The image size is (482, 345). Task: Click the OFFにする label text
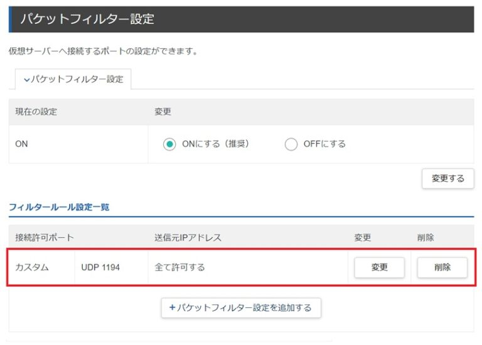(324, 144)
